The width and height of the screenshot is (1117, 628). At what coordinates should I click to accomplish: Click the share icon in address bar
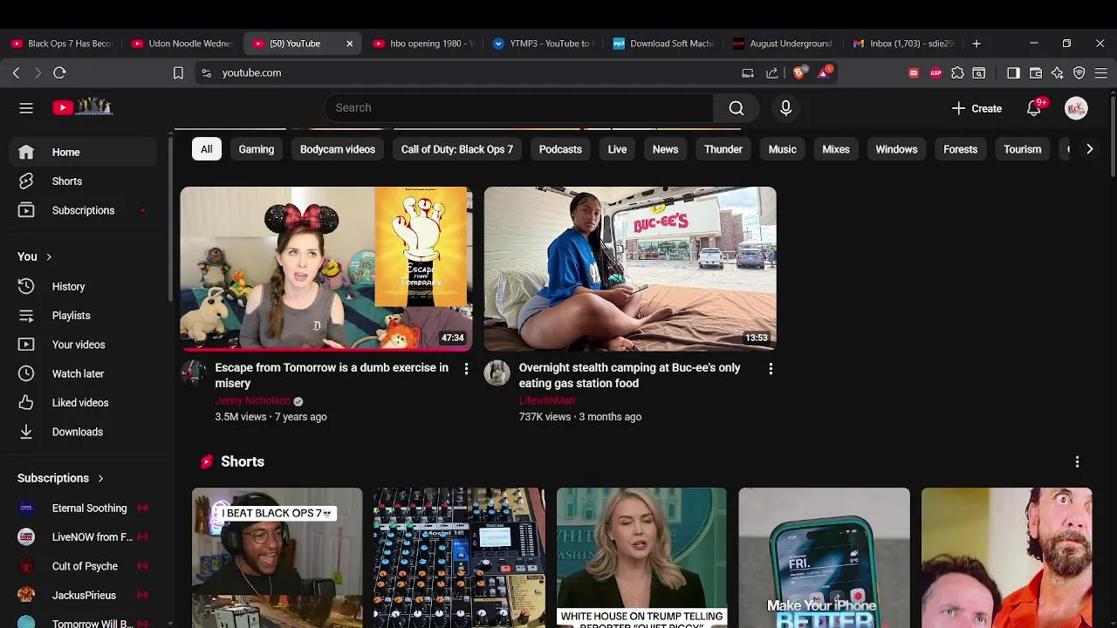click(x=772, y=73)
